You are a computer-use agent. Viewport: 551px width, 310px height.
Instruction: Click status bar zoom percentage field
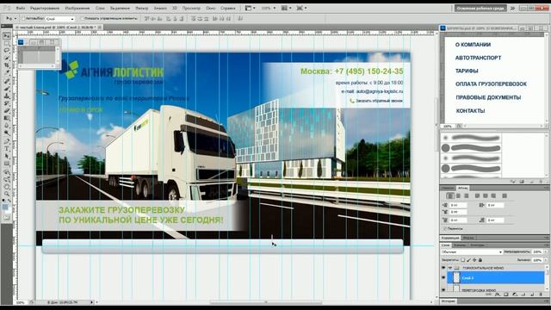(x=21, y=302)
